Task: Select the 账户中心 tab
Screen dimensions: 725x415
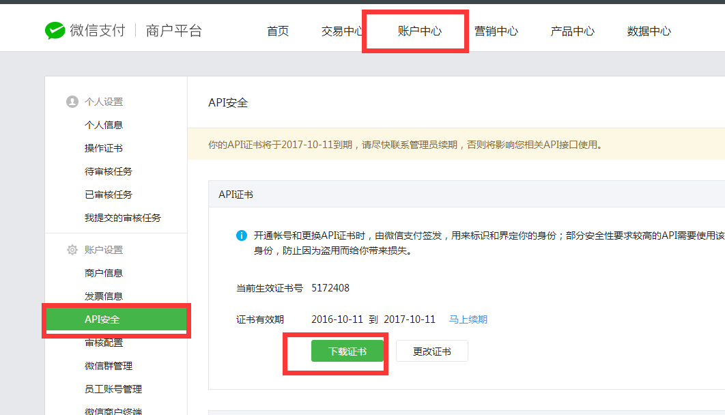Action: pos(419,31)
